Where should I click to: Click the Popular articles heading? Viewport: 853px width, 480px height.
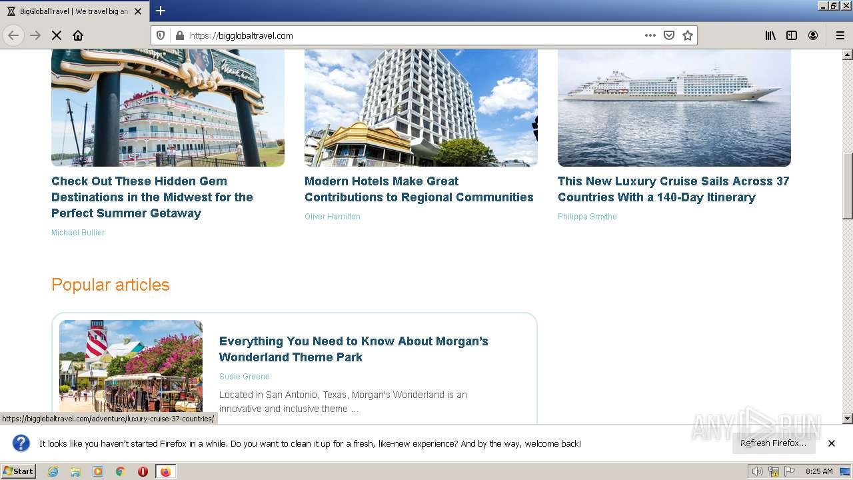coord(111,285)
